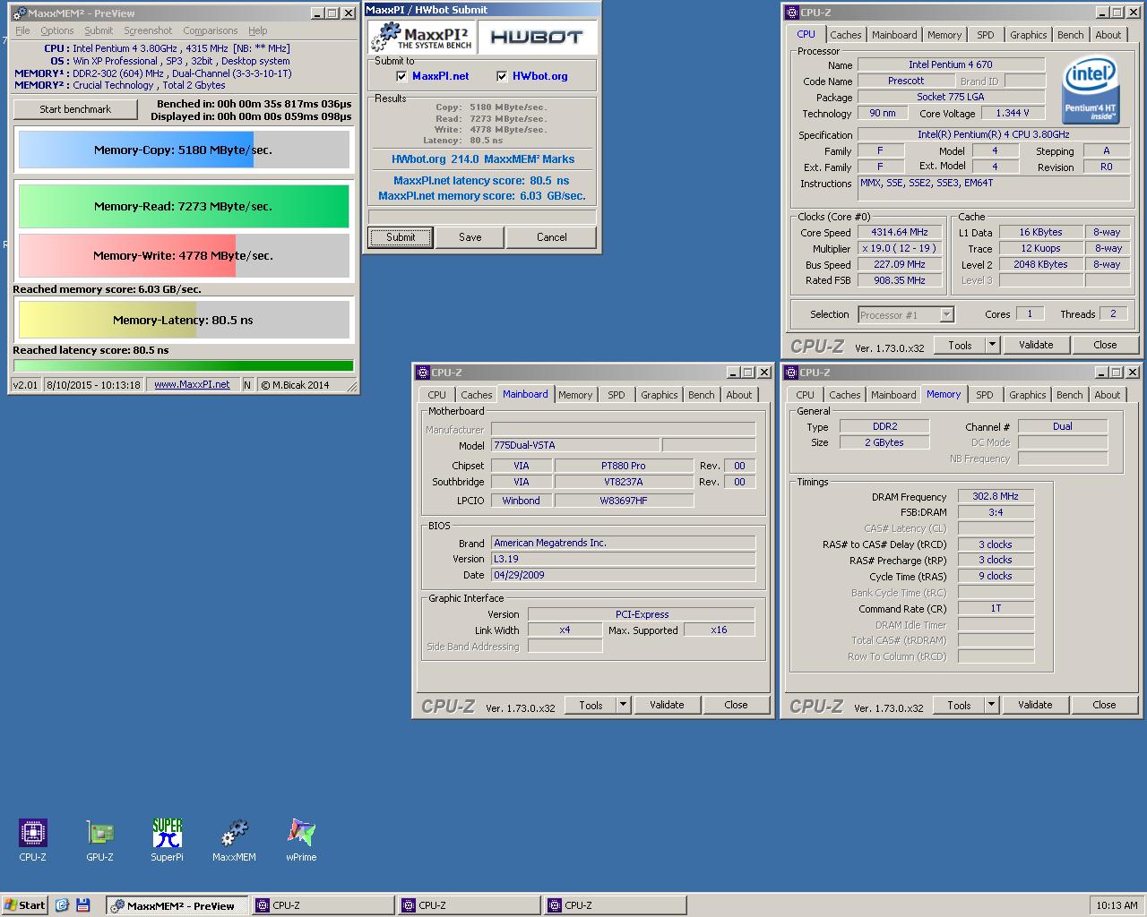The image size is (1147, 917).
Task: Click the Core Speed 4314.64 MHz field
Action: pos(900,232)
